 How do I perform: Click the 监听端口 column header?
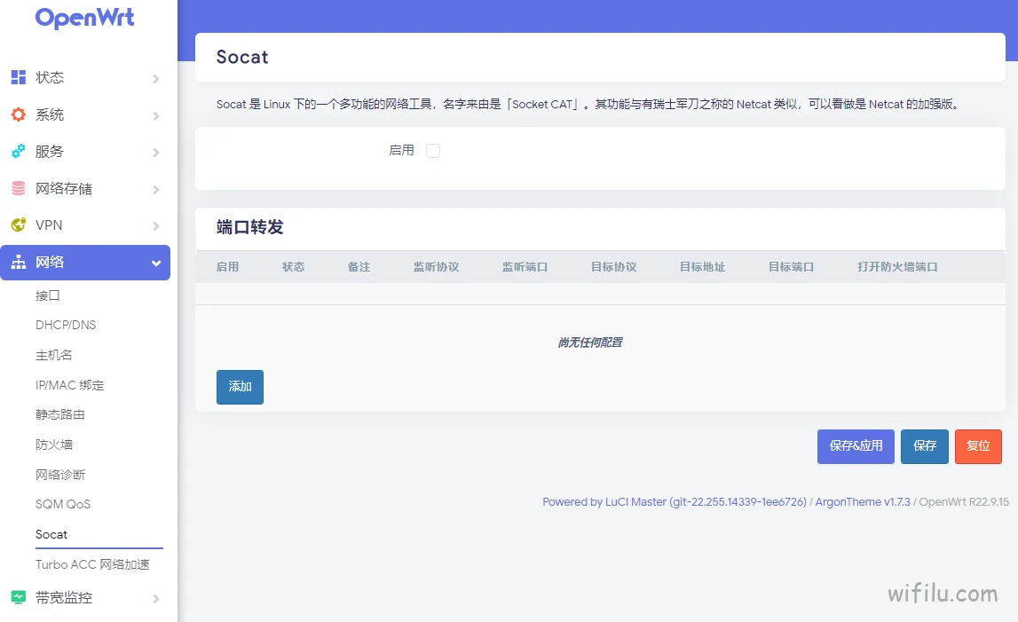(525, 267)
